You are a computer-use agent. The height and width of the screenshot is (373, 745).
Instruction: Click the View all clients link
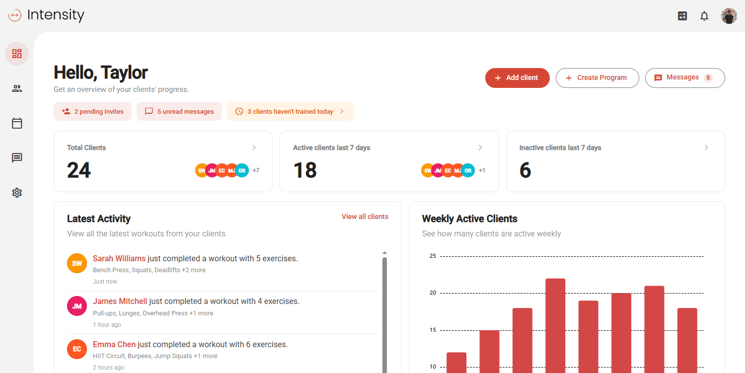(365, 217)
